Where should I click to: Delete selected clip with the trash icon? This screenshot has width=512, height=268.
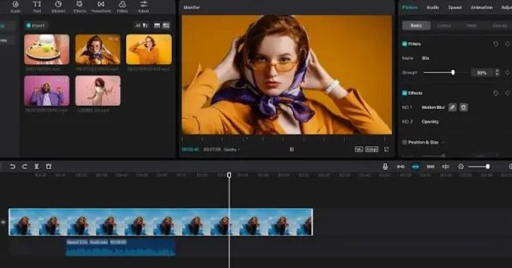48,166
